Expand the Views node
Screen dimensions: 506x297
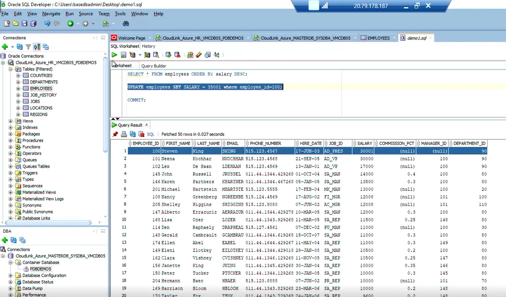coord(11,121)
